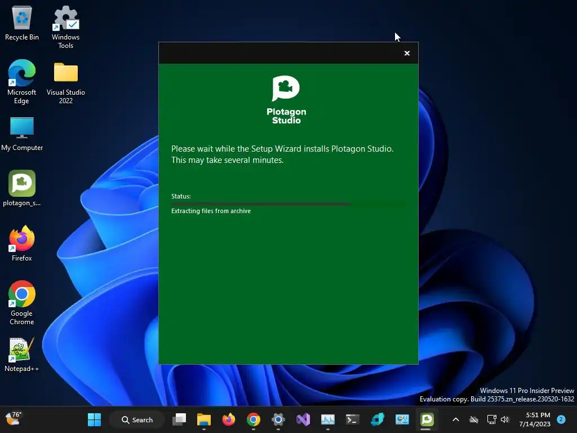
Task: Select Firefox desktop shortcut
Action: click(22, 244)
